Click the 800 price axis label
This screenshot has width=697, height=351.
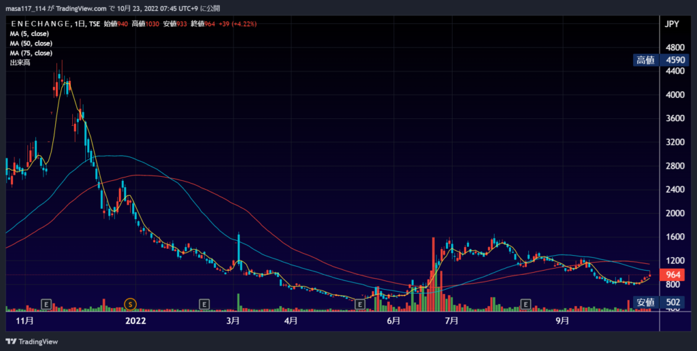pyautogui.click(x=672, y=284)
